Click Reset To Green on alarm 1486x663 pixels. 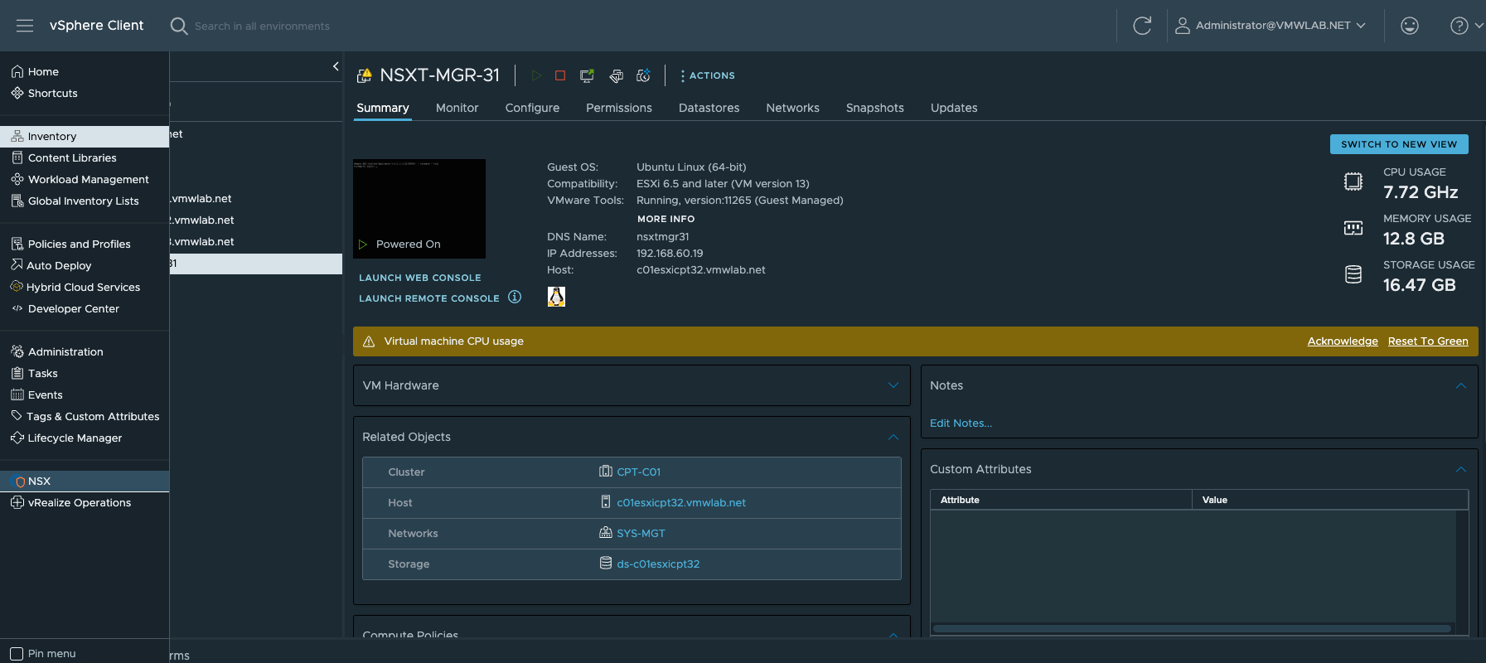(1428, 341)
